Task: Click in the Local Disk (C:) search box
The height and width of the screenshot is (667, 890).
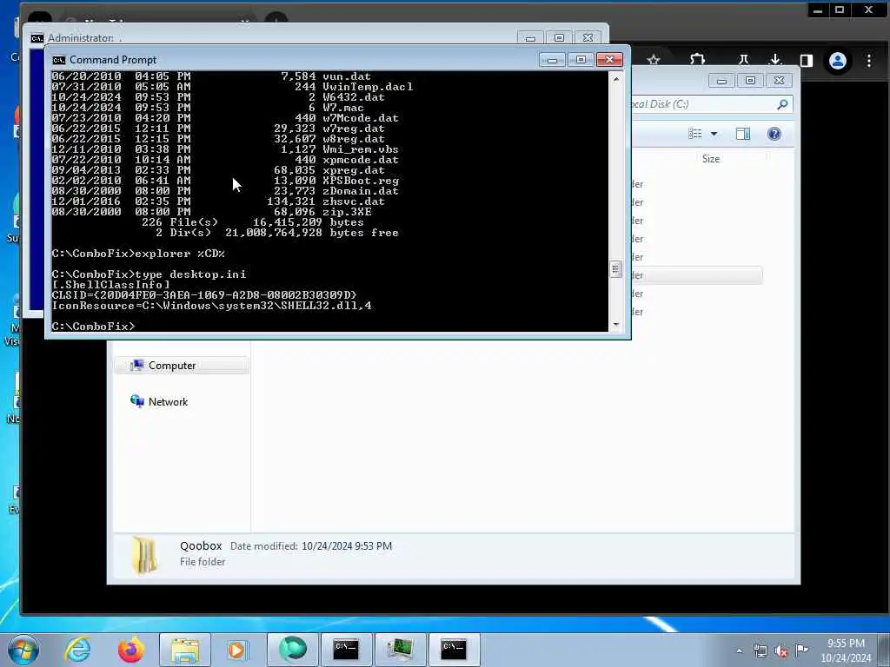Action: [702, 104]
